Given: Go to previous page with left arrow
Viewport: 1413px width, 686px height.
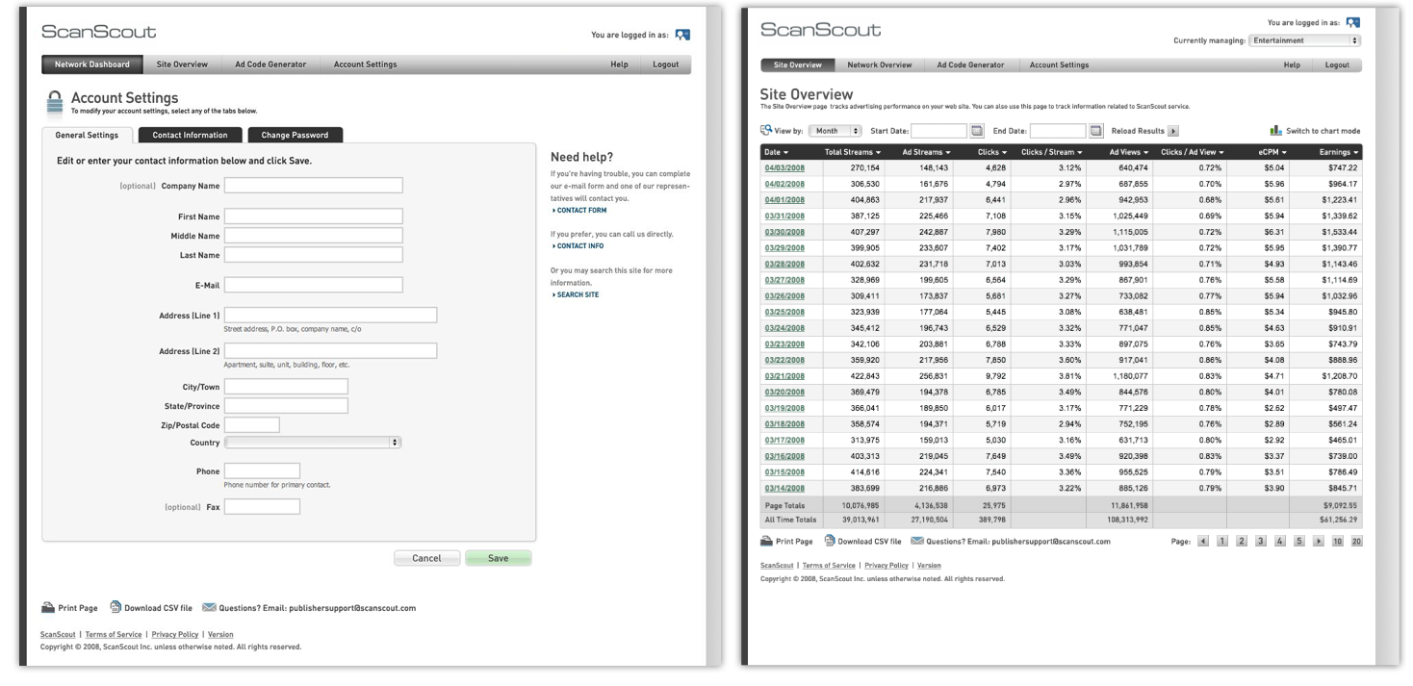Looking at the screenshot, I should [1203, 542].
